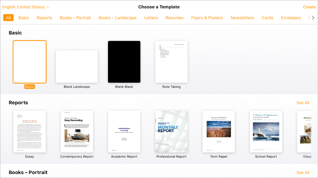This screenshot has height=178, width=318.
Task: Click the Note Taking label text
Action: [x=171, y=87]
